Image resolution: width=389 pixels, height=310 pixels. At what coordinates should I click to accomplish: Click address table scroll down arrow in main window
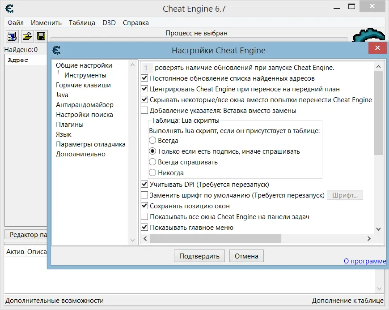[x=379, y=288]
